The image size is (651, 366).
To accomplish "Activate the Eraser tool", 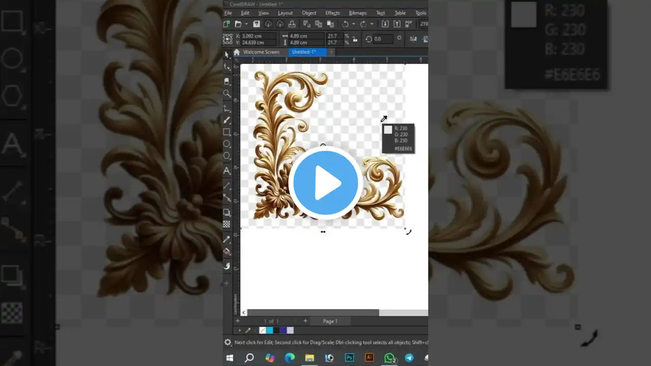I will 227,81.
